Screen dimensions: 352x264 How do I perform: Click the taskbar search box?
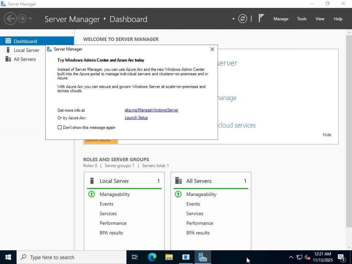71,257
